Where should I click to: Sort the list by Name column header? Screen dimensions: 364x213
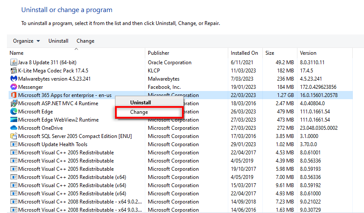pyautogui.click(x=16, y=53)
